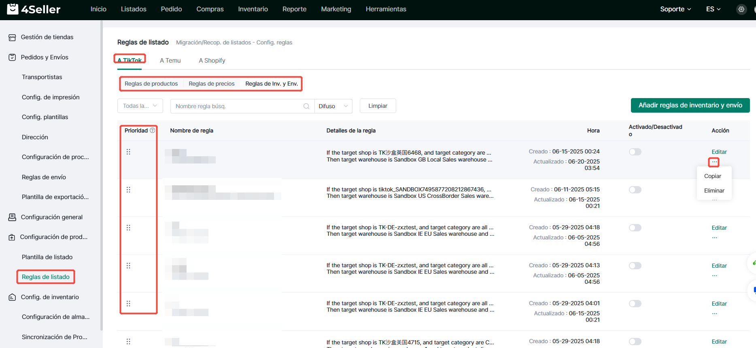
Task: Open the Inventario top menu
Action: point(253,9)
